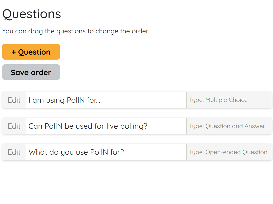Select the first question row
This screenshot has height=204, width=273.
click(136, 100)
